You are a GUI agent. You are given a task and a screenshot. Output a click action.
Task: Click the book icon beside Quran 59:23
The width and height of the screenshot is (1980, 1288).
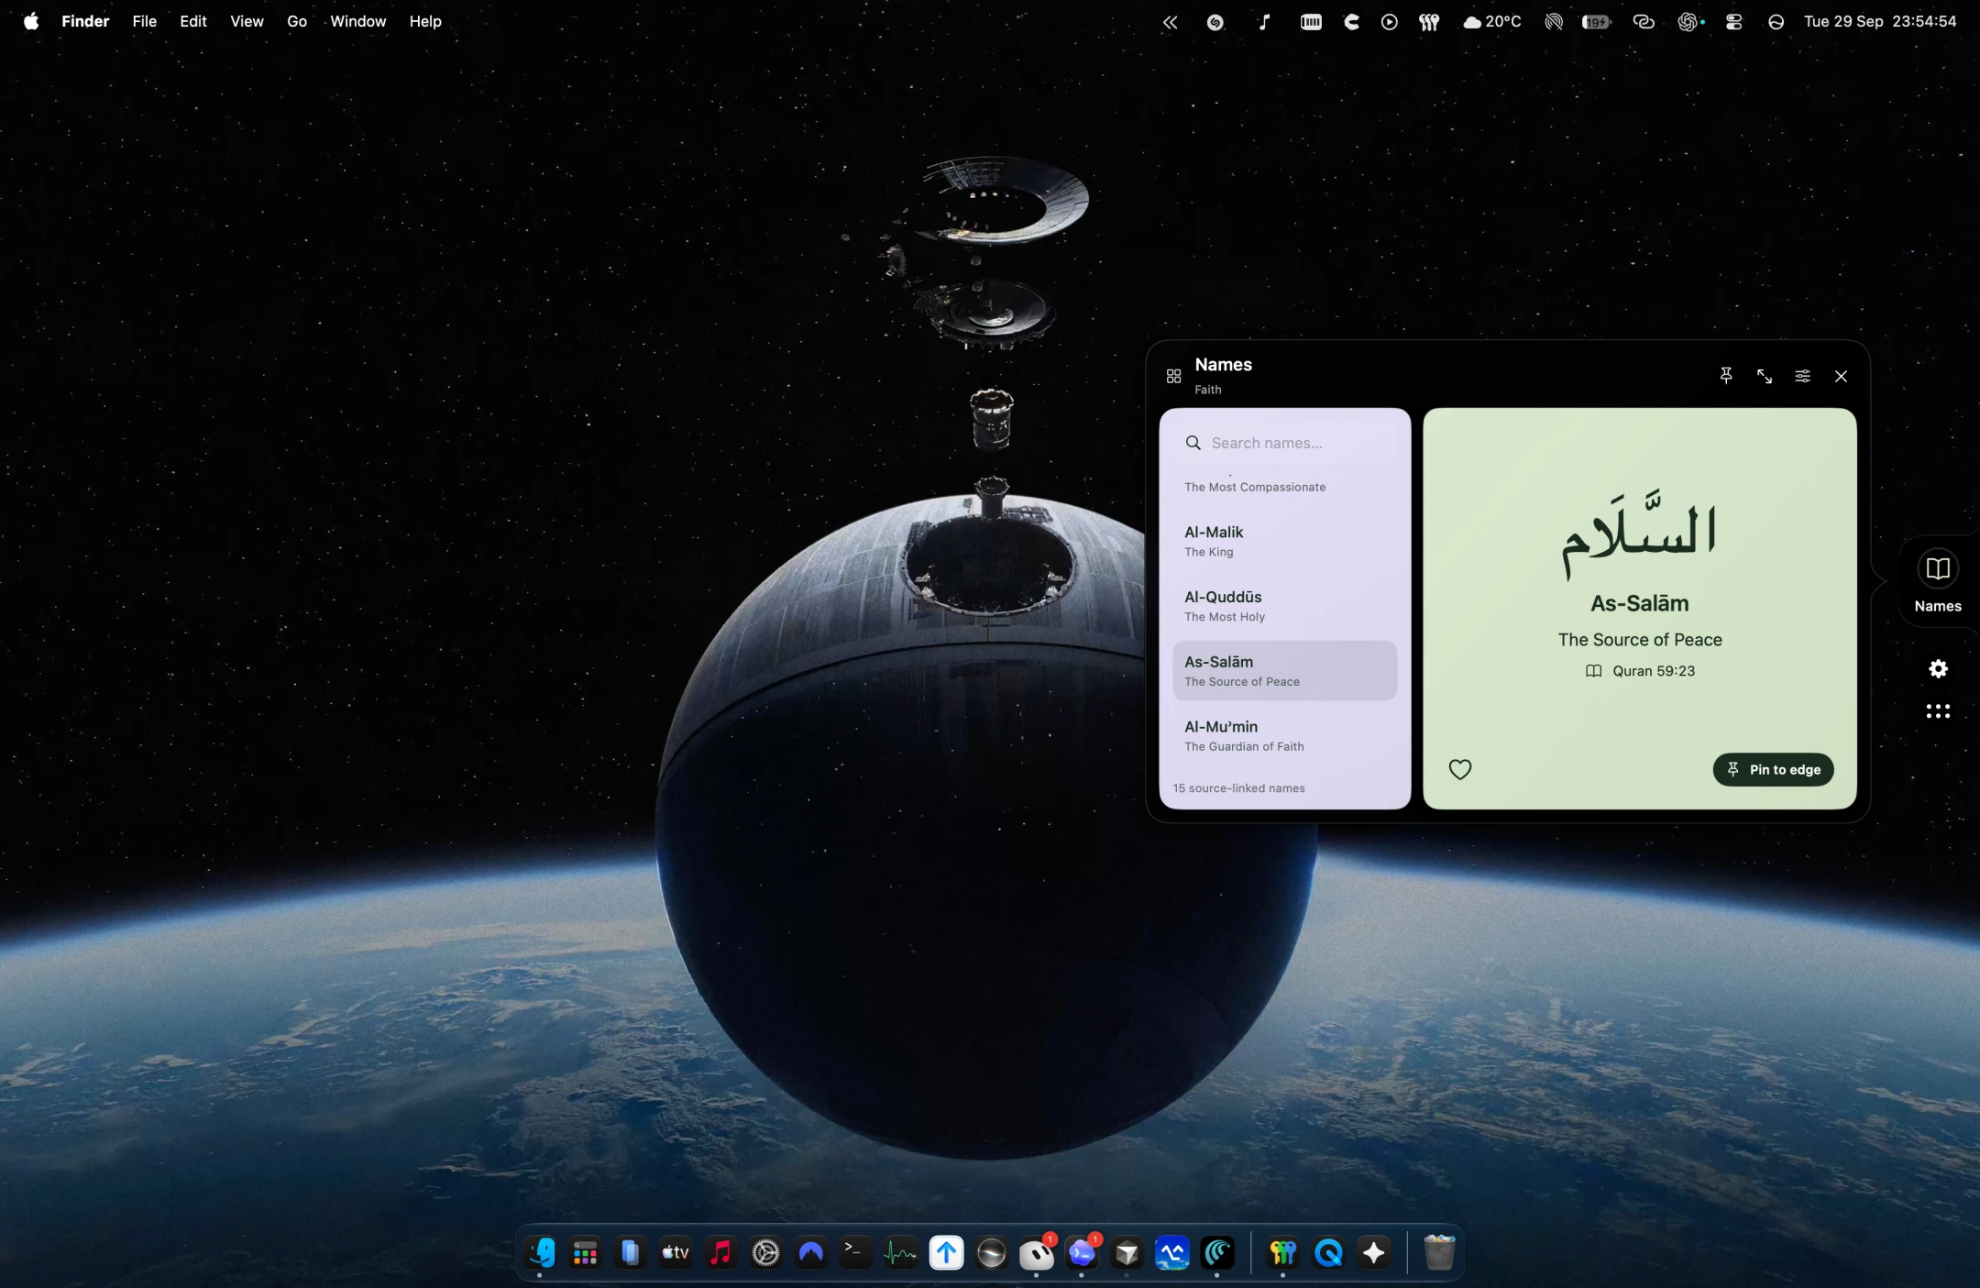[x=1594, y=671]
